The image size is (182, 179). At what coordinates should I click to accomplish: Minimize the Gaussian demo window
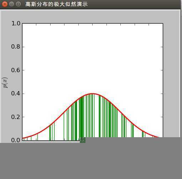tap(12, 4)
